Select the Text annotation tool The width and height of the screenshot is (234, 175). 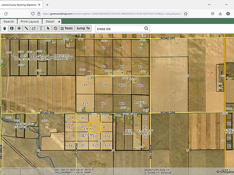(x=41, y=28)
